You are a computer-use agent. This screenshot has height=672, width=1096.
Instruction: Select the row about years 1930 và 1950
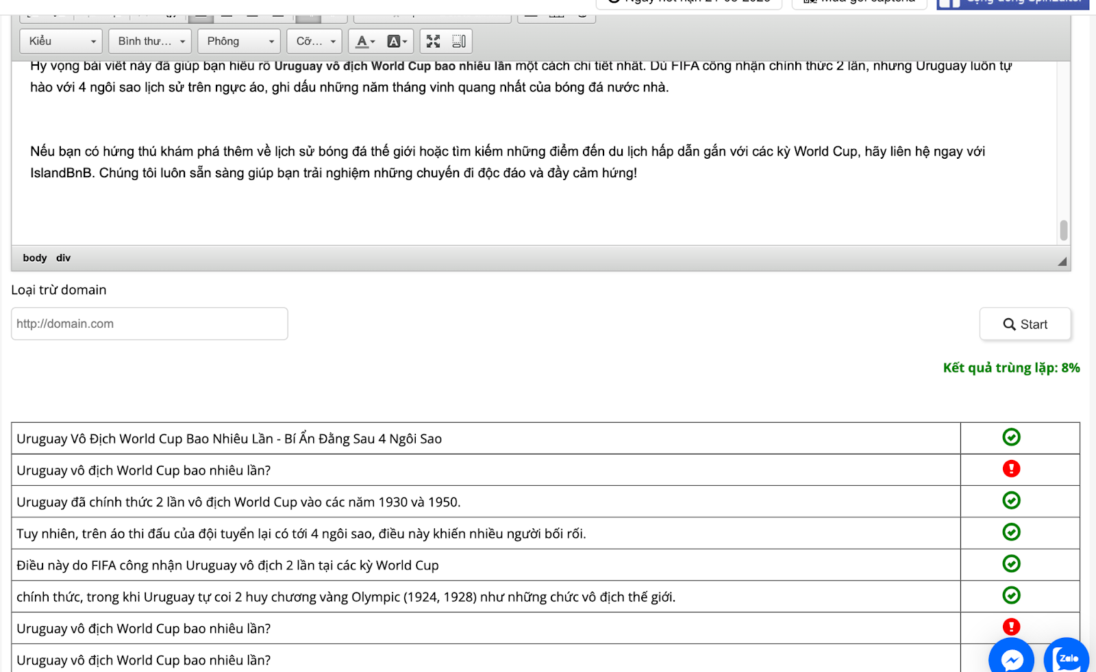[x=486, y=502]
